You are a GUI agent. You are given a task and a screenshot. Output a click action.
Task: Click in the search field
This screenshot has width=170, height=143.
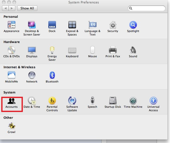148,8
